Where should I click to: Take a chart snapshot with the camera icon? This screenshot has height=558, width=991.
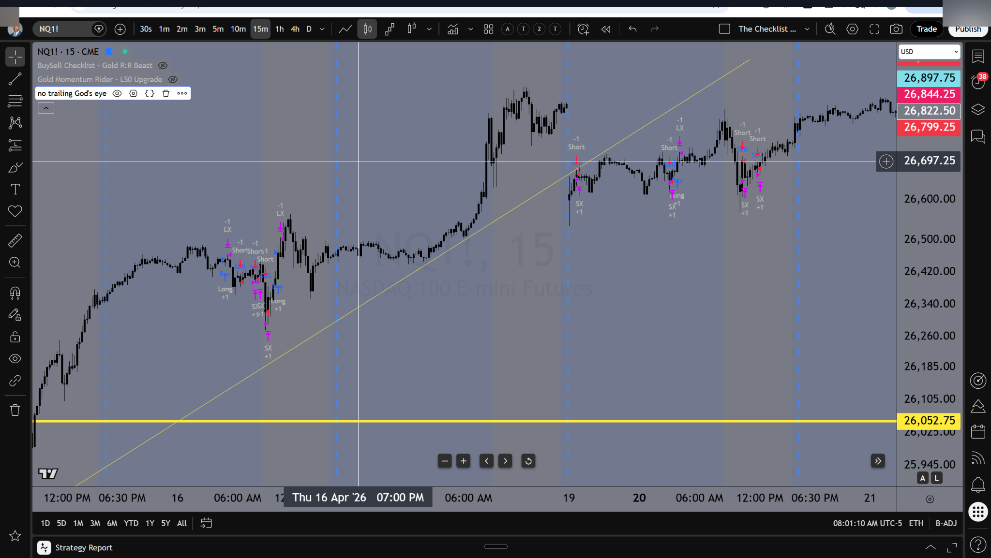896,29
